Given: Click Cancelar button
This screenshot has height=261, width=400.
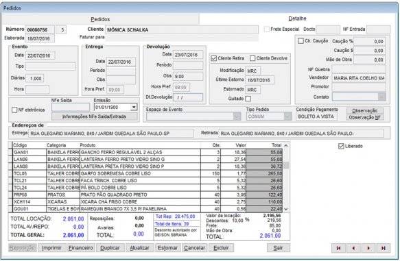Looking at the screenshot, I should (x=194, y=248).
